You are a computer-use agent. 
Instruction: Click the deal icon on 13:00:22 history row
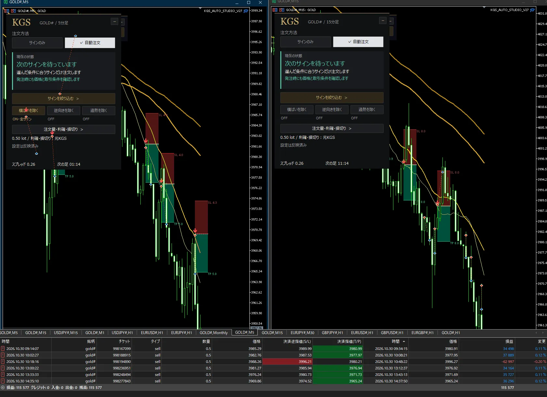click(3, 368)
